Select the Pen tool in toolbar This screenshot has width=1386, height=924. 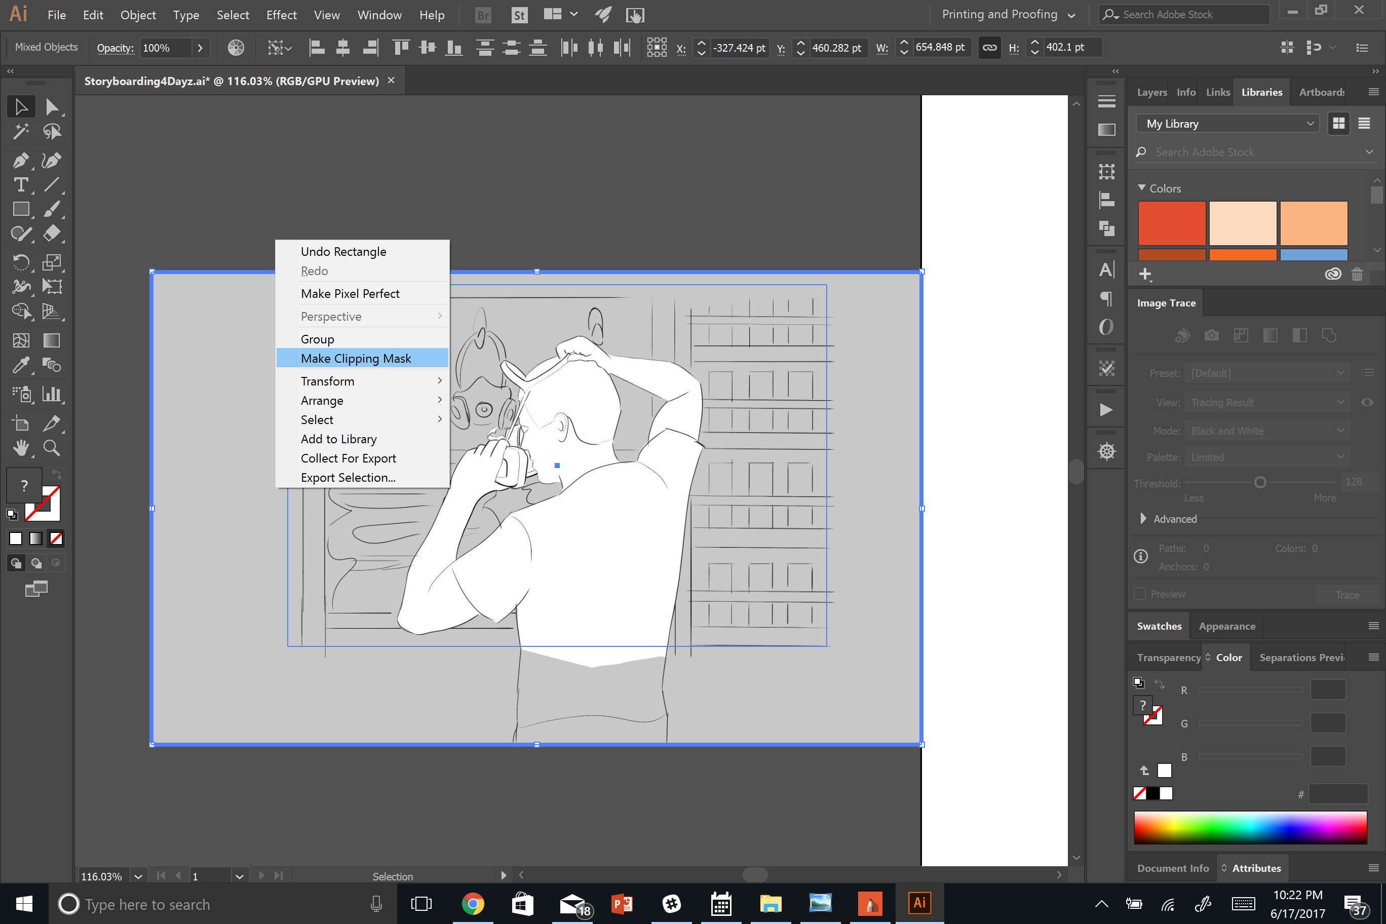21,160
